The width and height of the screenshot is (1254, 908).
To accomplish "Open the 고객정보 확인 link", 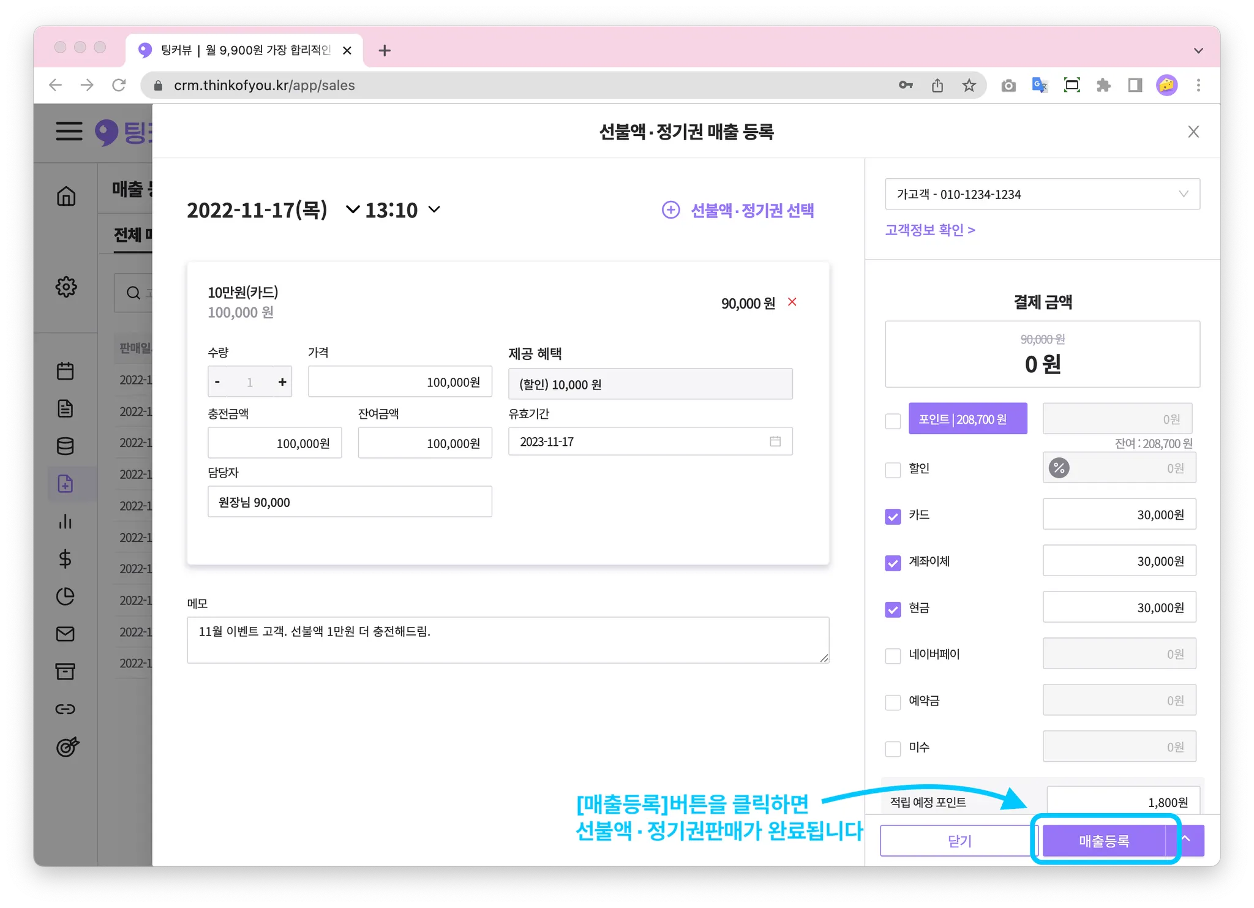I will (929, 230).
